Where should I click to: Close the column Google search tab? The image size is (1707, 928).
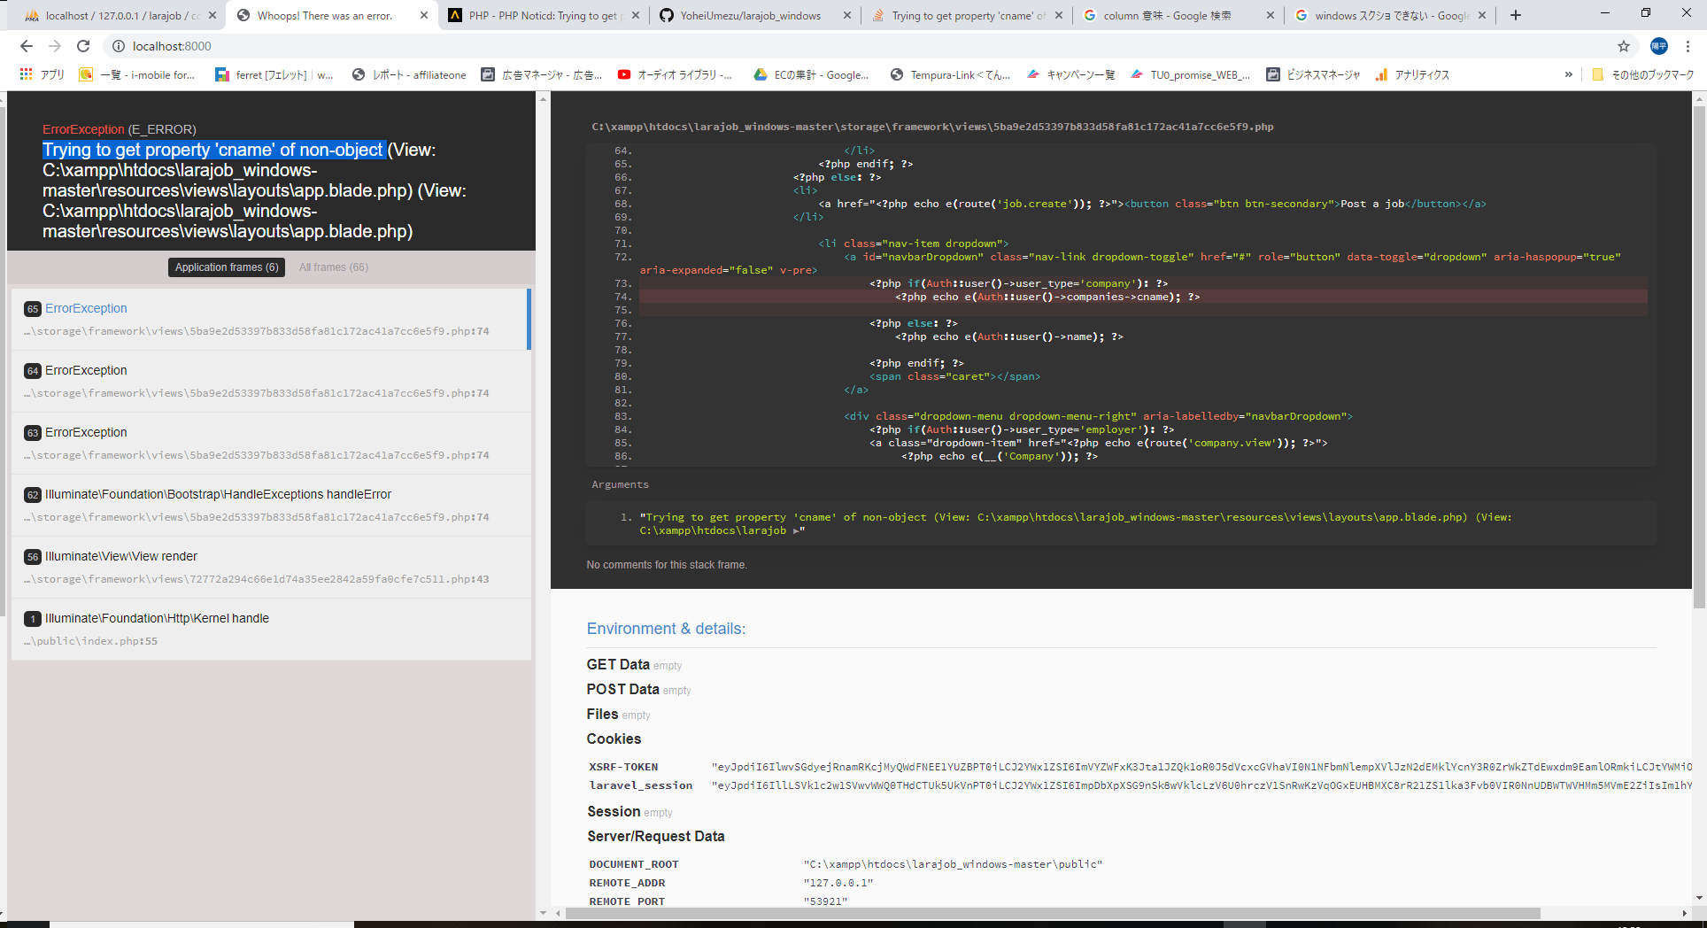(x=1271, y=15)
